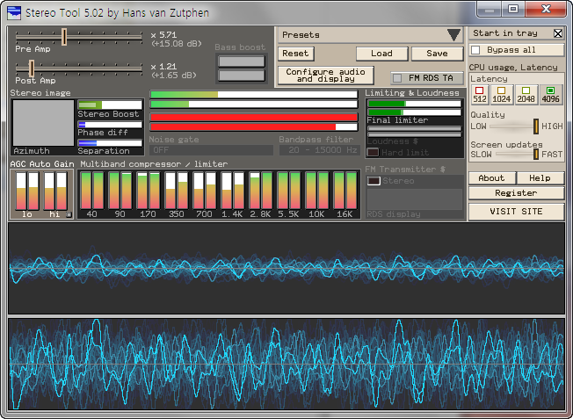573x419 pixels.
Task: Click the Register button
Action: pos(516,193)
